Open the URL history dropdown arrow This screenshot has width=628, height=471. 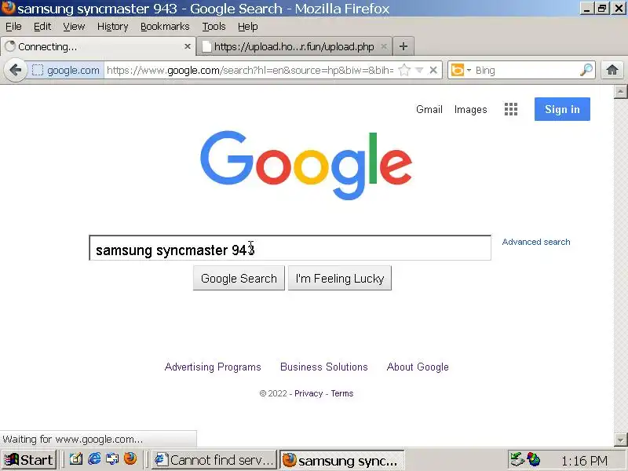[x=419, y=71]
